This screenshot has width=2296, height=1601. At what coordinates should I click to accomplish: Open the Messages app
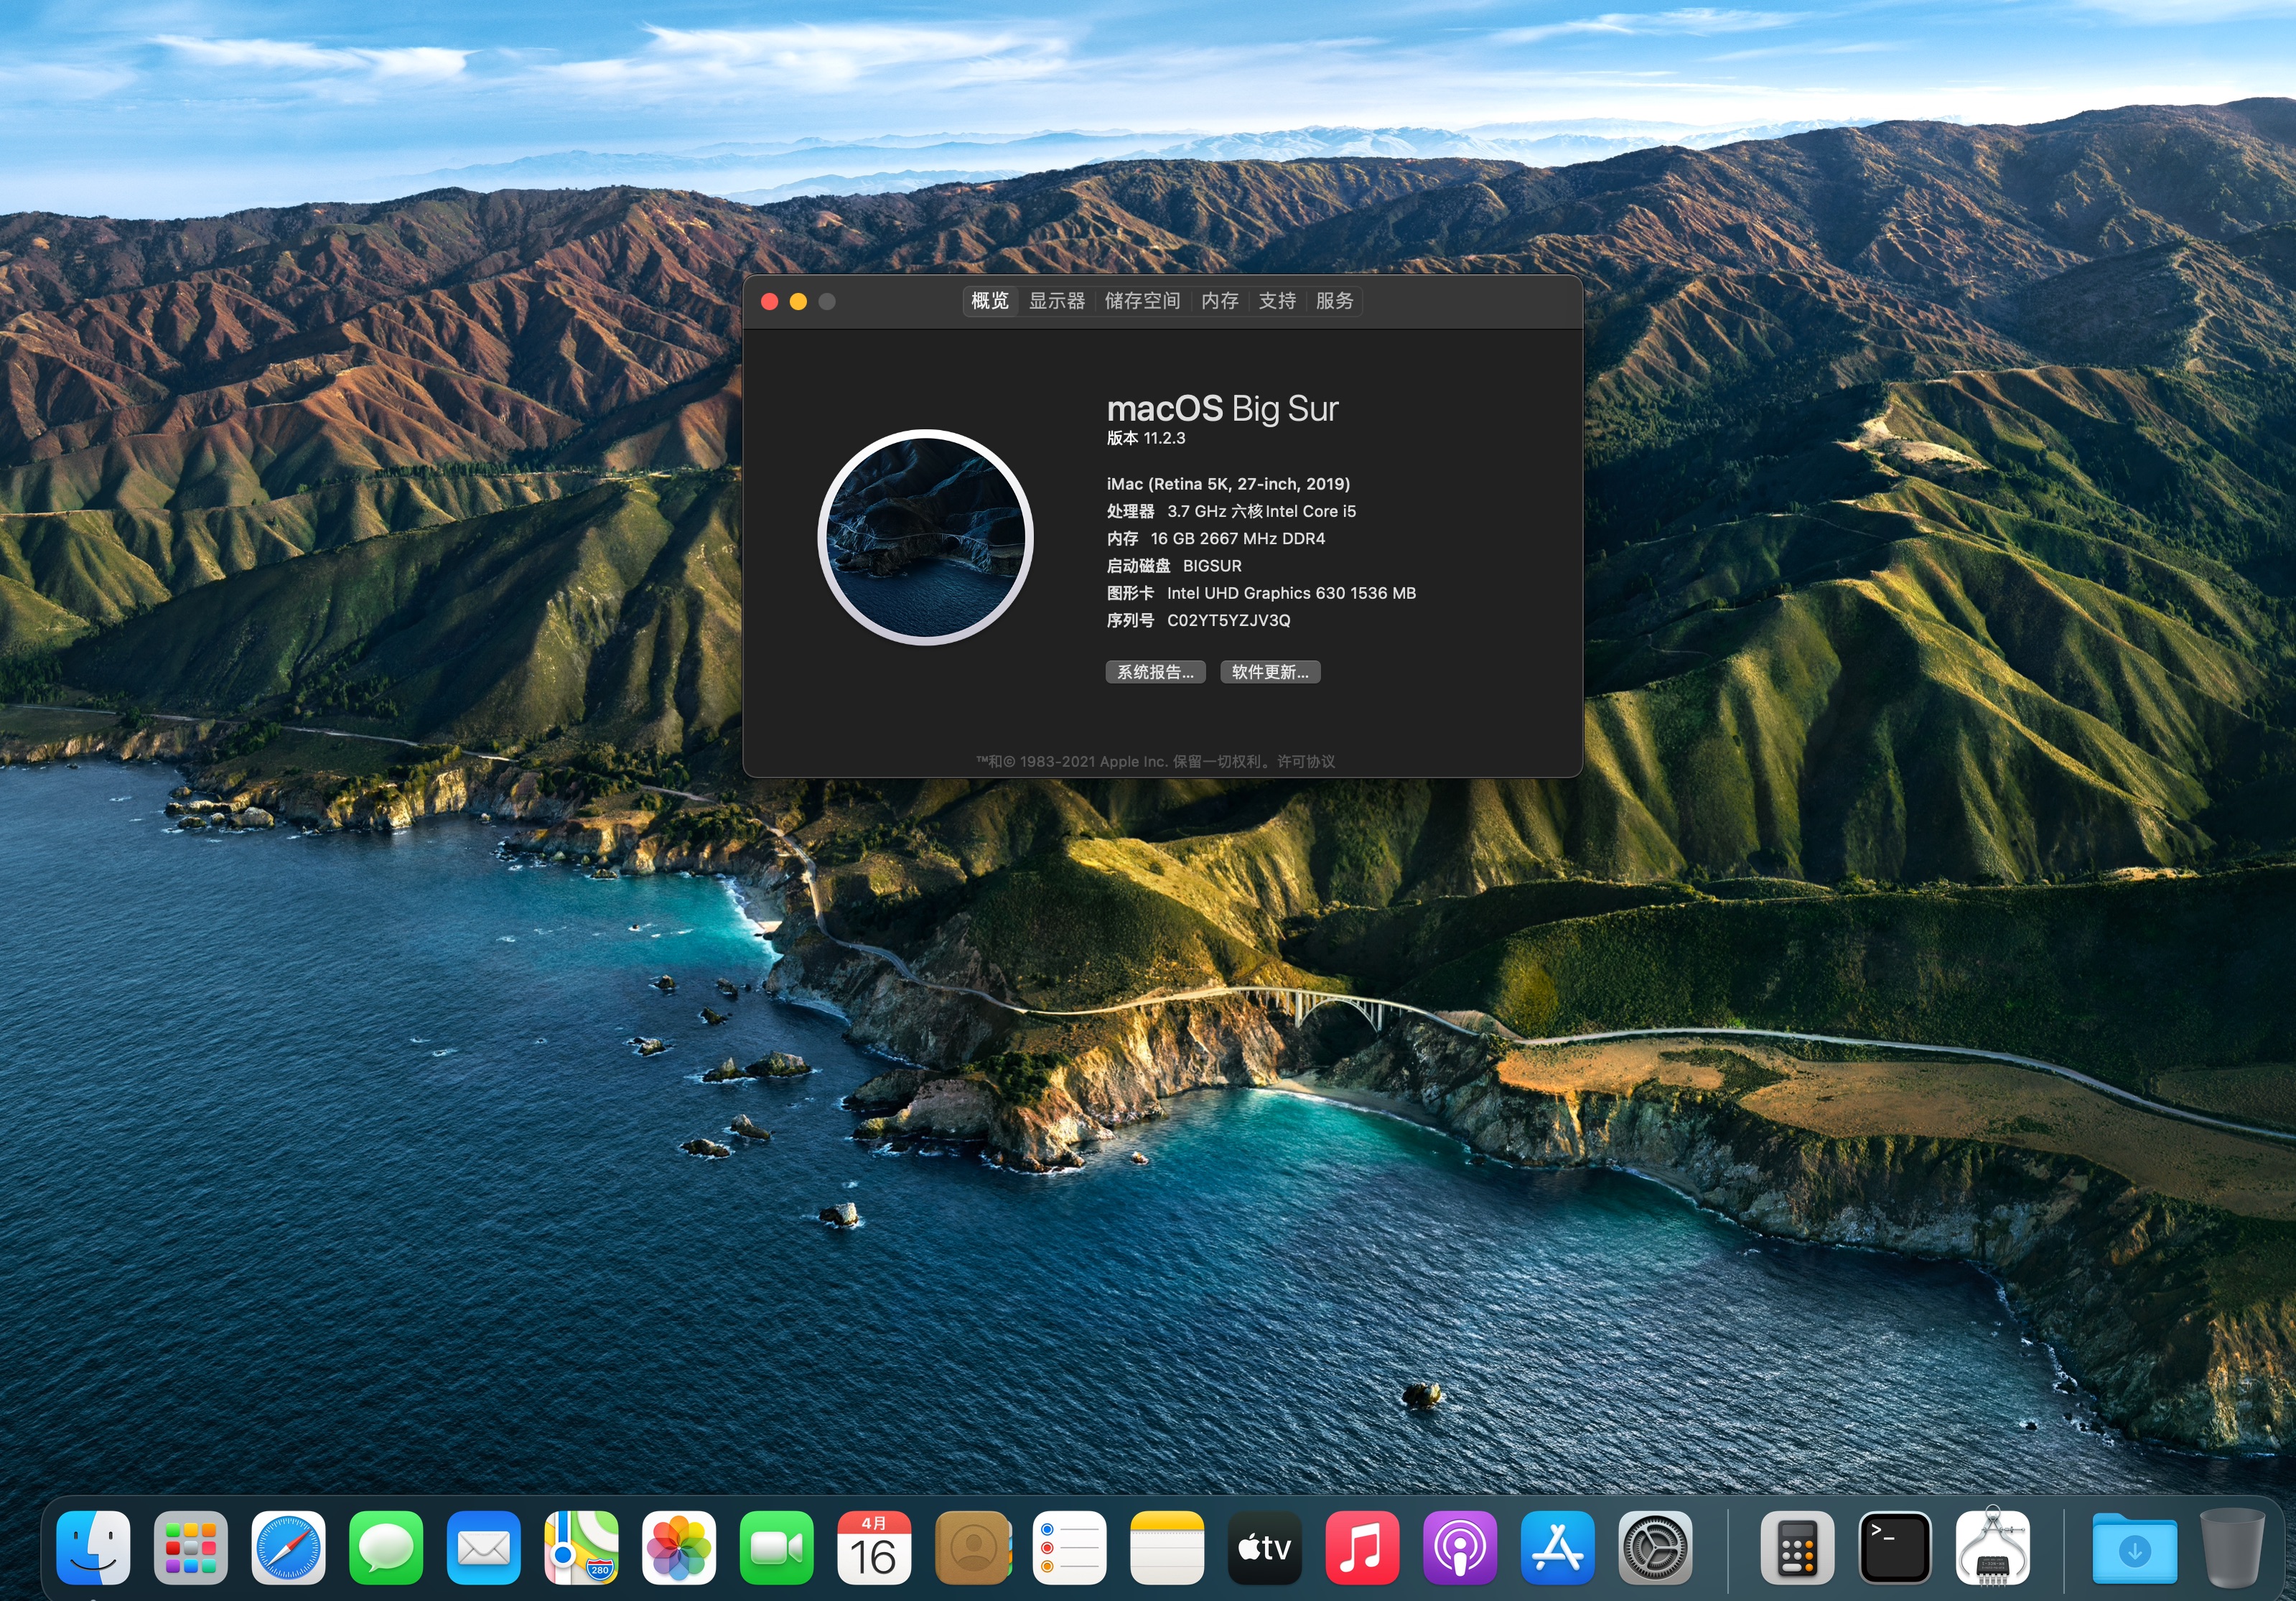coord(386,1548)
